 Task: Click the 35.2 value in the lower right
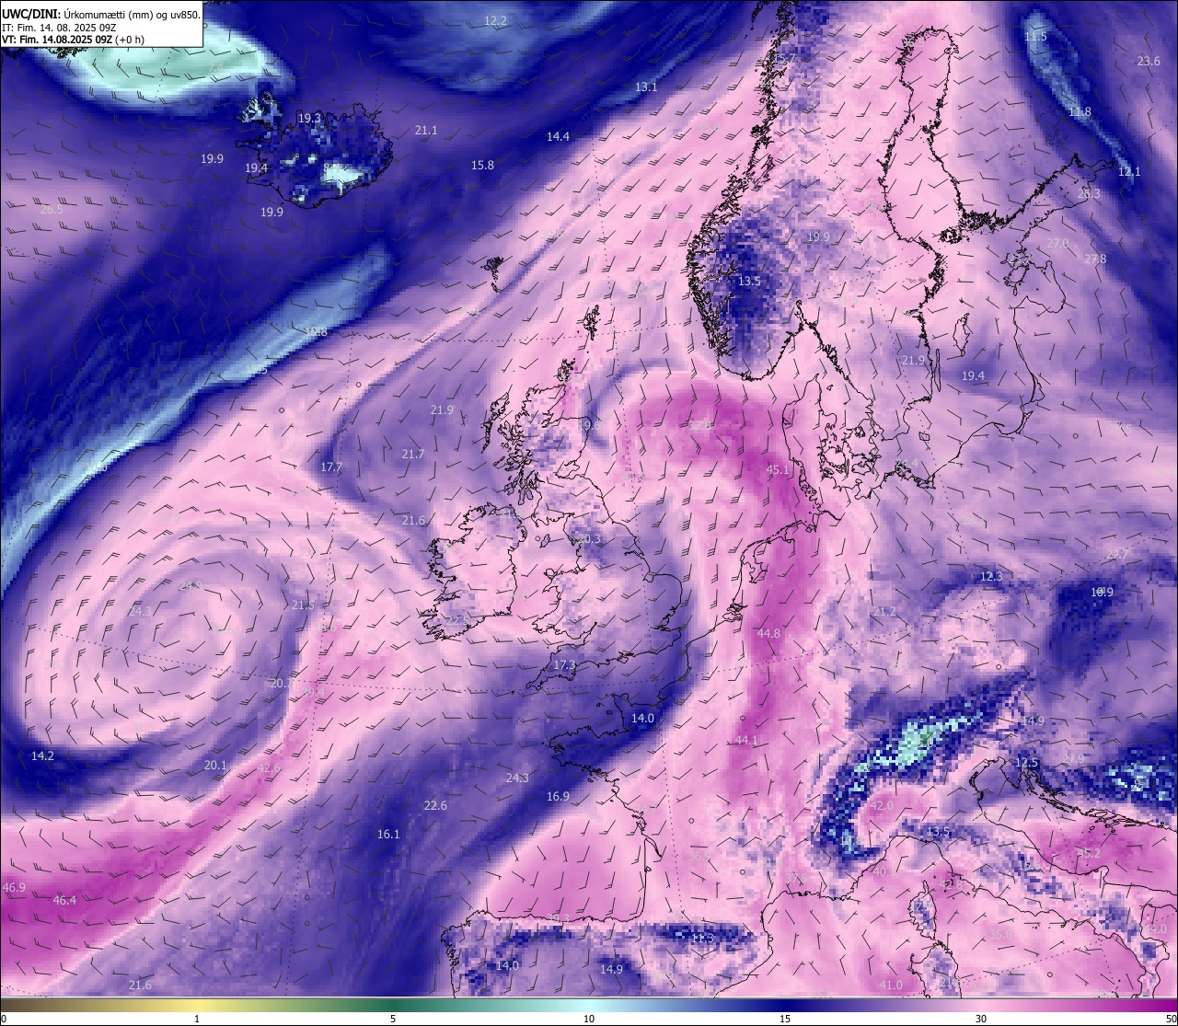(x=1089, y=853)
